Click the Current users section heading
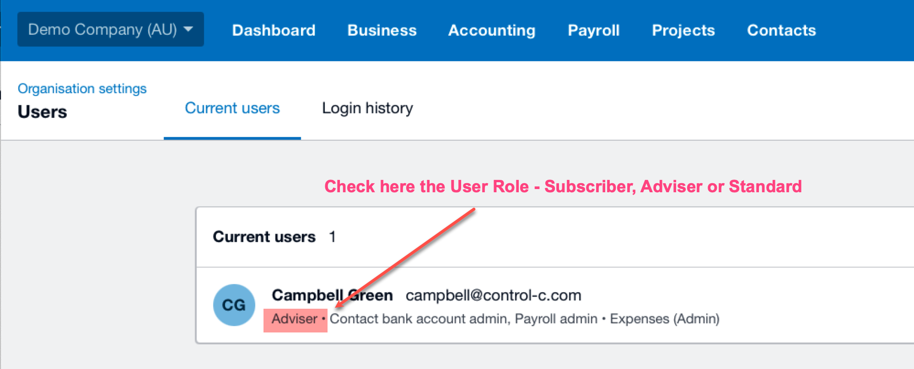 coord(264,237)
